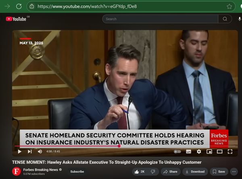
Task: Skip to next video
Action: (x=30, y=152)
